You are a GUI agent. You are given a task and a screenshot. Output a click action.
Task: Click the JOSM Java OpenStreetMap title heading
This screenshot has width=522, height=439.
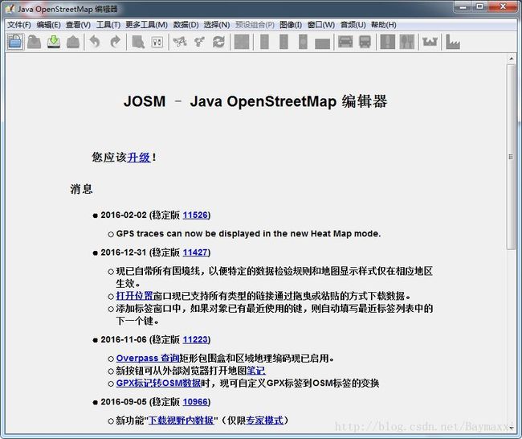point(255,101)
